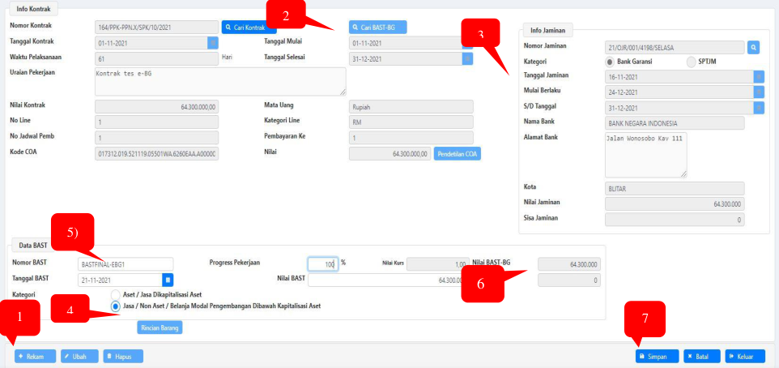Select the Bank Garansi radio option
The width and height of the screenshot is (779, 368).
[610, 62]
